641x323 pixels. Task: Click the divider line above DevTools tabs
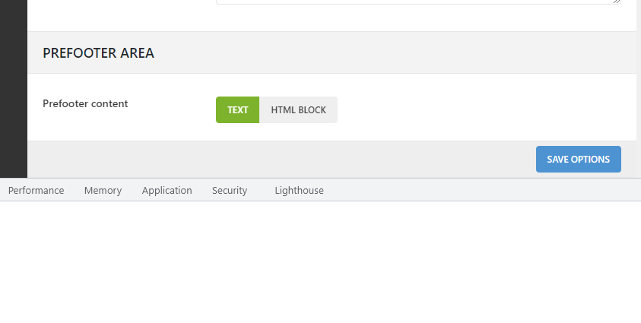point(319,179)
